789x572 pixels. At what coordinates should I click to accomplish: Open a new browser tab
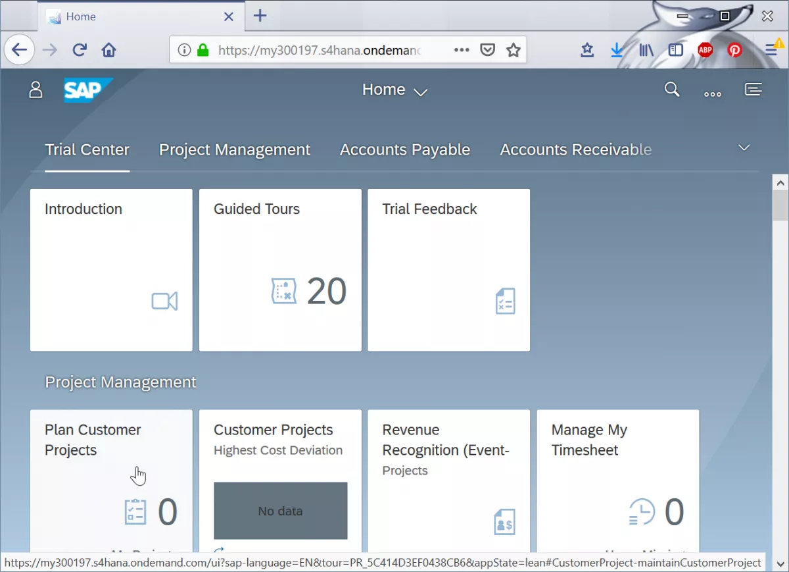coord(260,16)
